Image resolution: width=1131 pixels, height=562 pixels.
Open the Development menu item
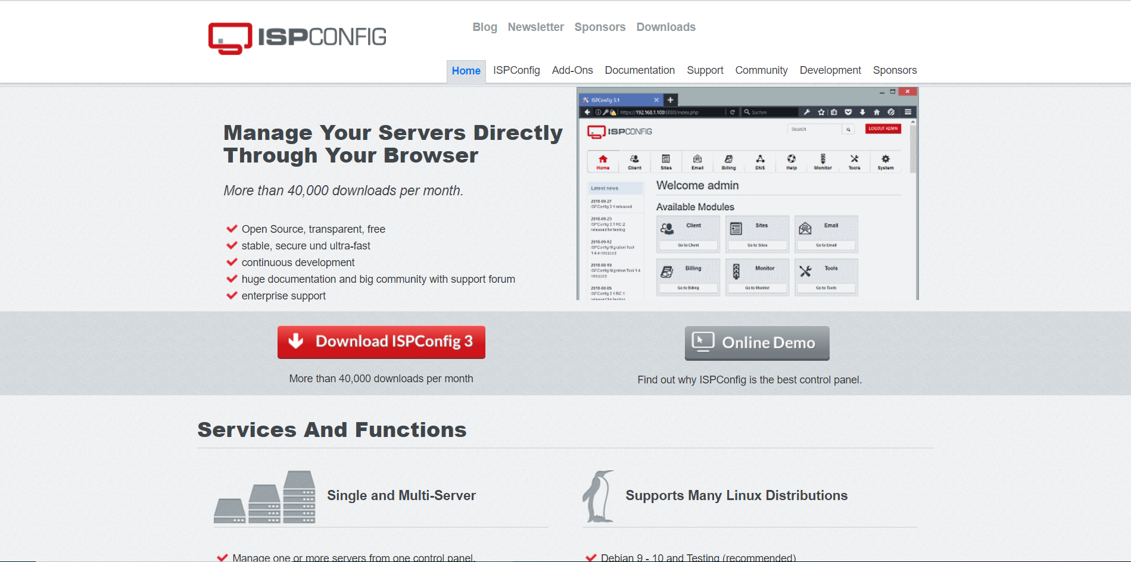tap(830, 70)
